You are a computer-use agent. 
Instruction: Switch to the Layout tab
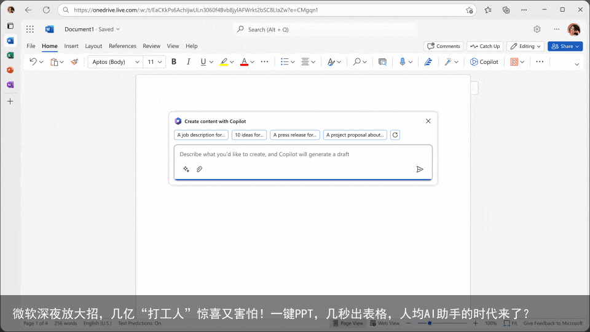pos(93,46)
